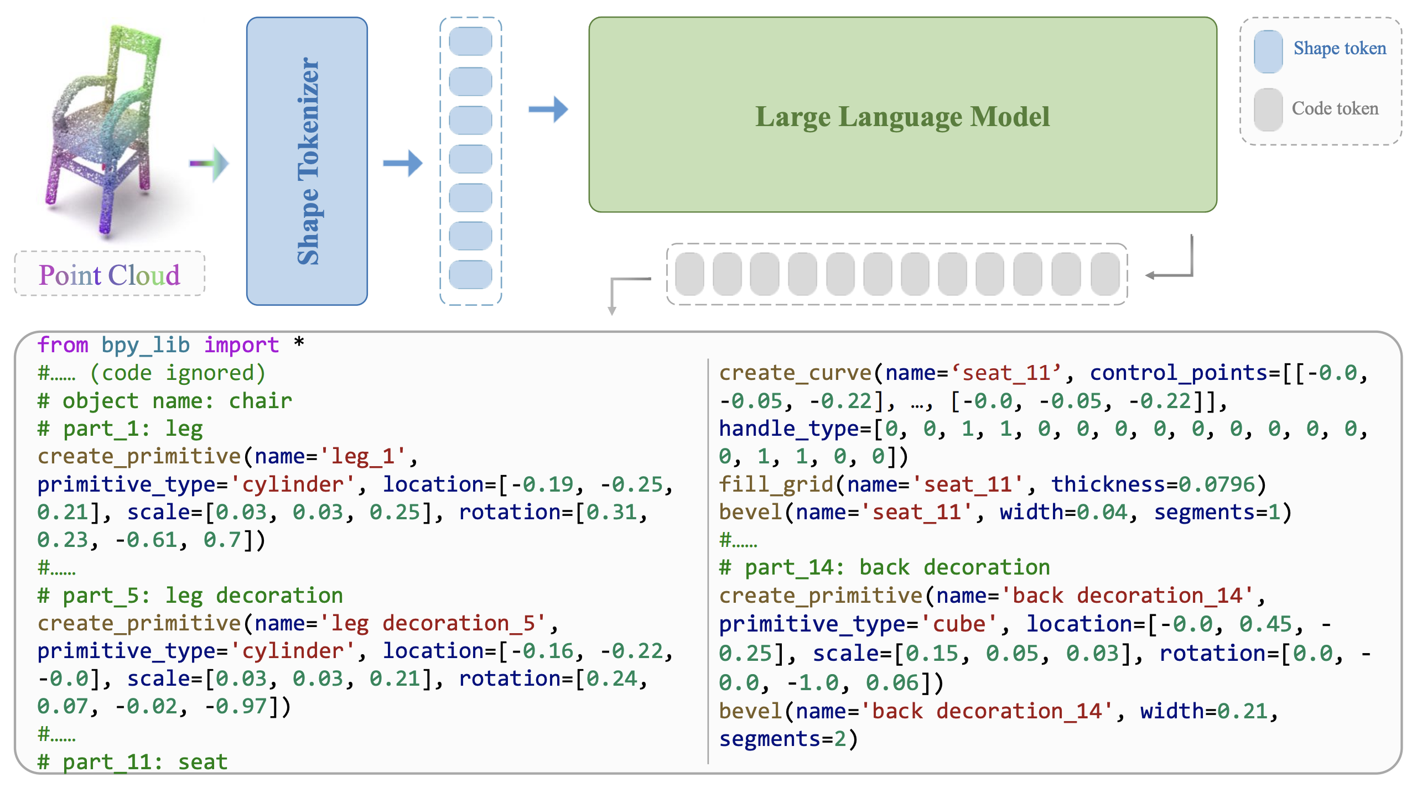Click the first gray code token in row
This screenshot has width=1422, height=793.
point(689,274)
